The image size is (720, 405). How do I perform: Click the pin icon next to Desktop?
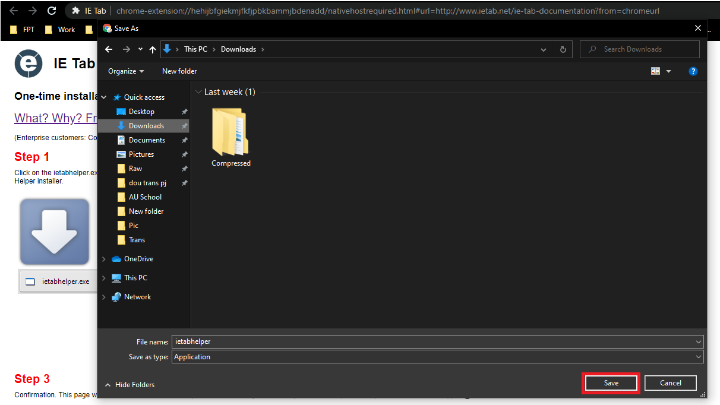(184, 112)
